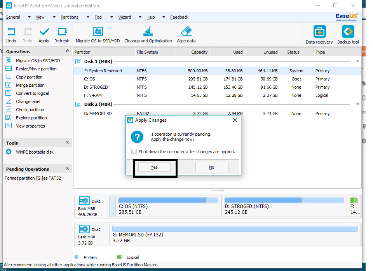Image resolution: width=373 pixels, height=271 pixels.
Task: Collapse the Disk 1 (MBR) partition group
Action: [357, 61]
